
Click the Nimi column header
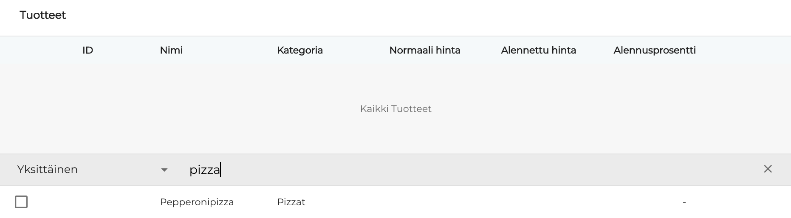(x=171, y=50)
